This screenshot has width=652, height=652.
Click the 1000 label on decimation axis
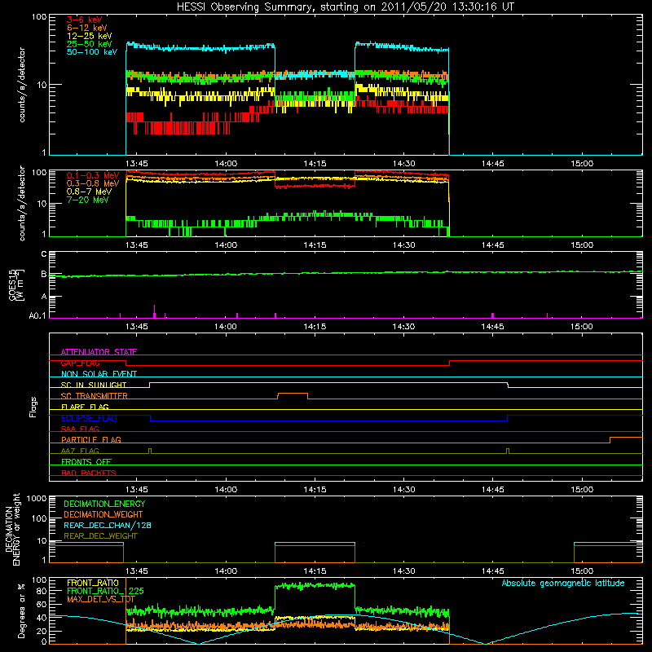[37, 498]
